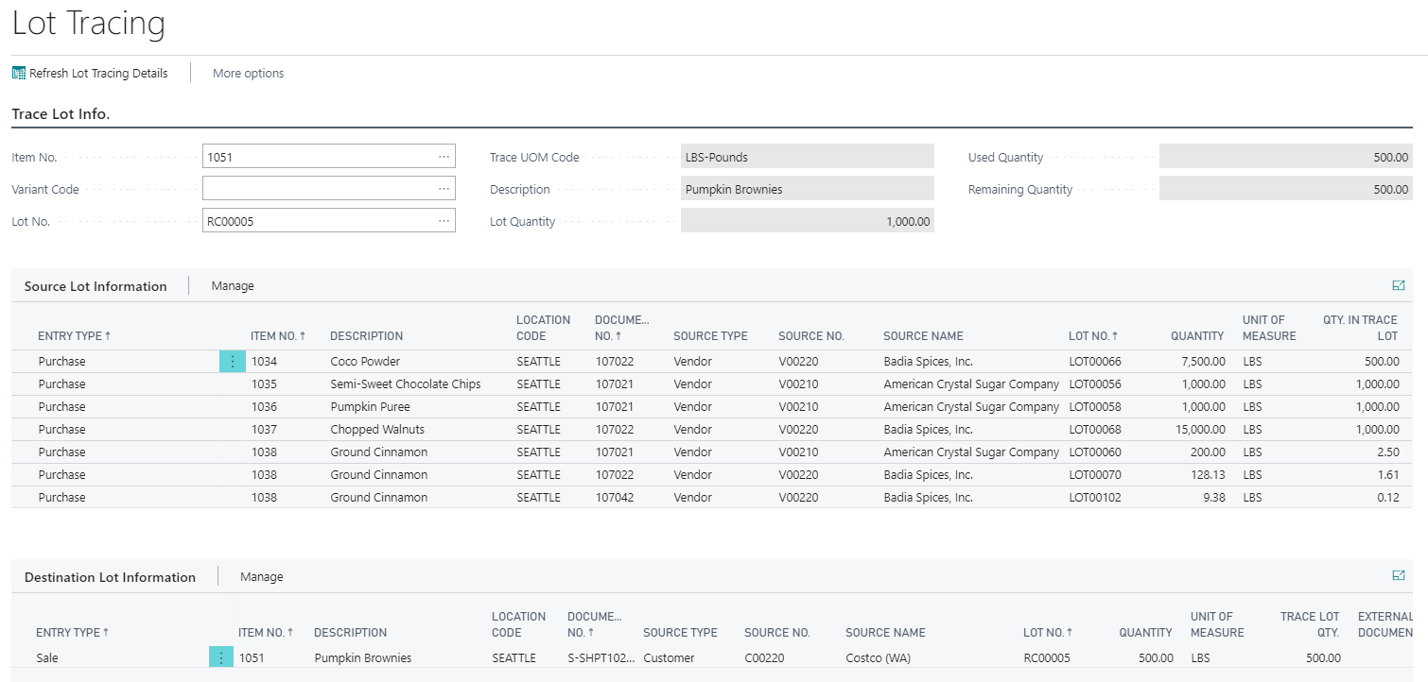Click the Trace UOM Code LBS-Pounds field
The height and width of the screenshot is (682, 1428).
click(x=808, y=157)
